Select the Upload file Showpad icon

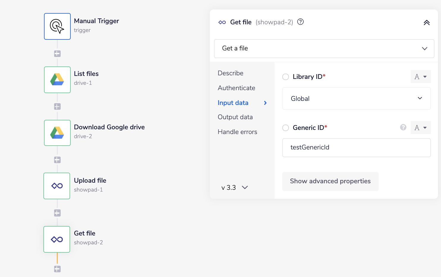57,186
